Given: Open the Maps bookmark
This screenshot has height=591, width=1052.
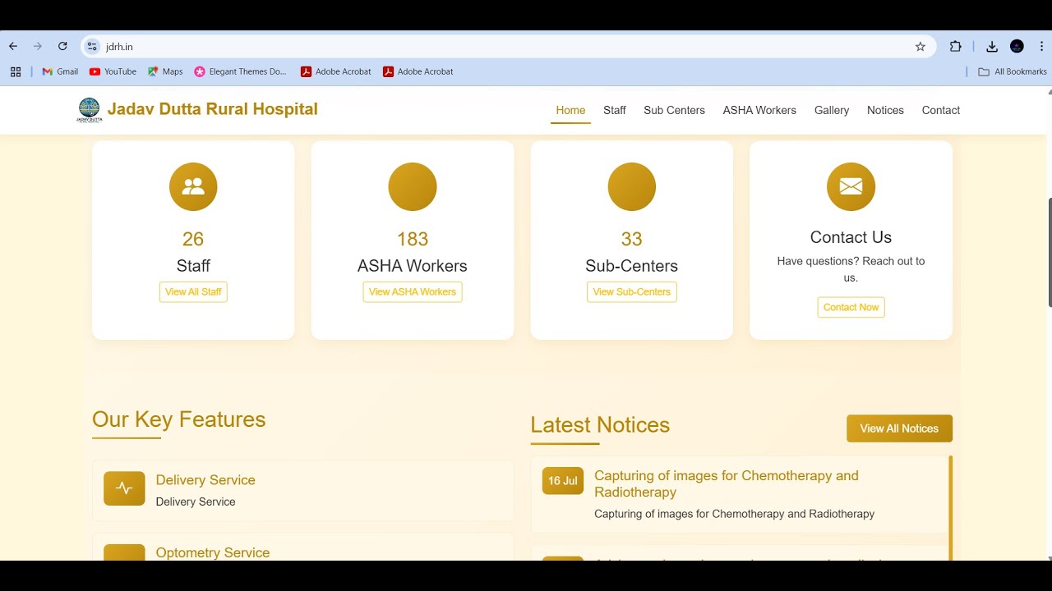Looking at the screenshot, I should 165,71.
